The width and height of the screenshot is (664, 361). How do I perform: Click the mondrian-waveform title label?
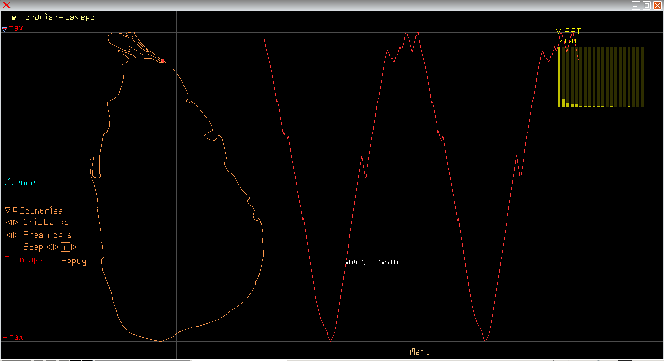pyautogui.click(x=62, y=17)
